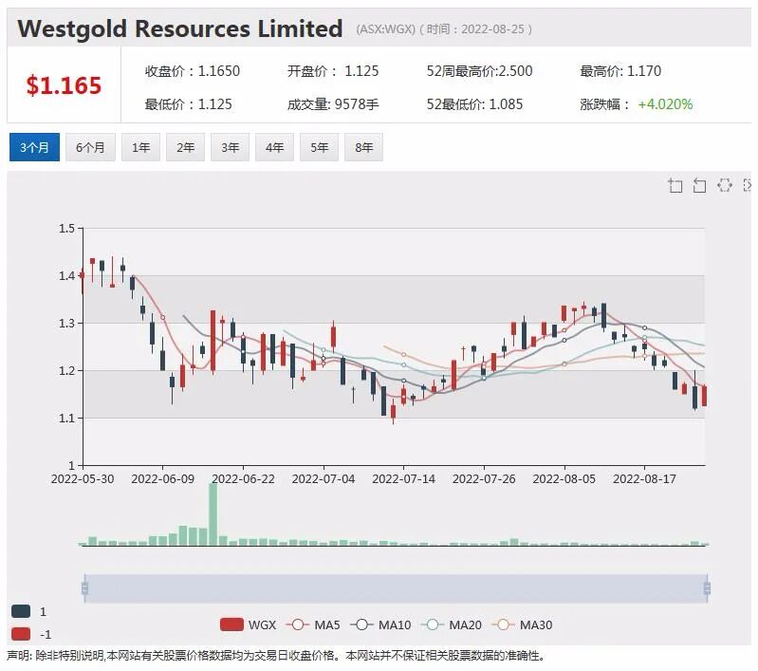758x671 pixels.
Task: Toggle the WGX candlestick series legend
Action: click(x=248, y=624)
